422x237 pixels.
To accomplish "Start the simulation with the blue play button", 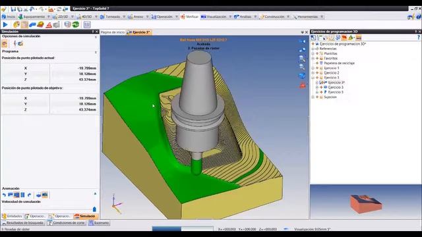I will click(5, 25).
